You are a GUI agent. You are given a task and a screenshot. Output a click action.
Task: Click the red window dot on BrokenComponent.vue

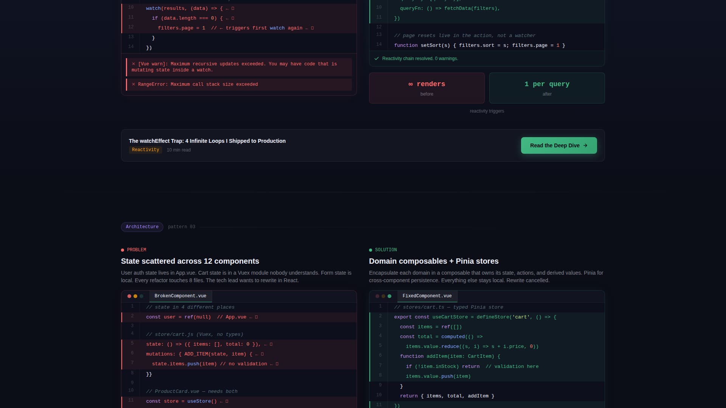tap(129, 296)
